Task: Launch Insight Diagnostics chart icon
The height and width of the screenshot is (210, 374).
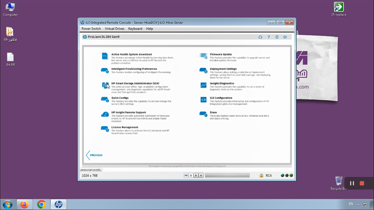Action: 204,85
